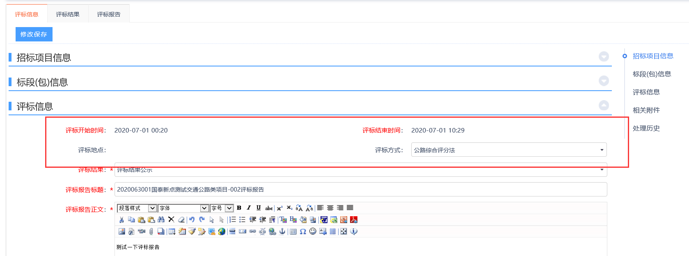
Task: Toggle bold formatting in the report editor
Action: pyautogui.click(x=239, y=208)
